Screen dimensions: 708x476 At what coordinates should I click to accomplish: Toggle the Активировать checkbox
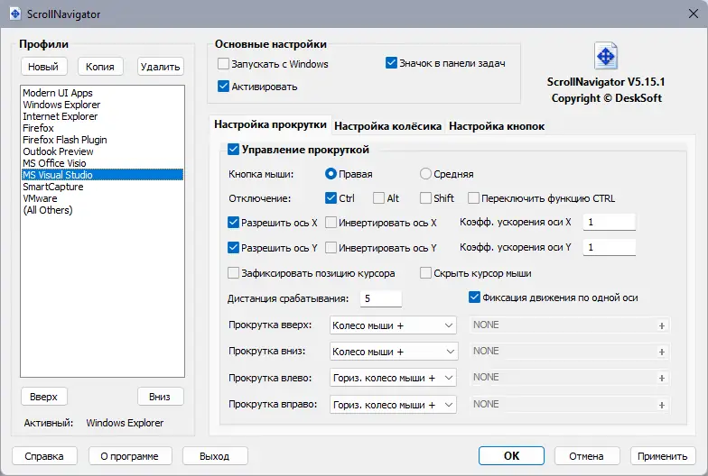(223, 87)
